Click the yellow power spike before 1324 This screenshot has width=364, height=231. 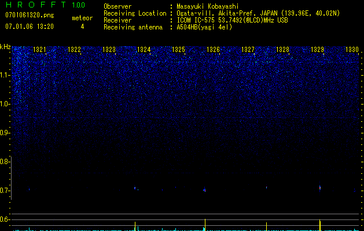(x=135, y=226)
